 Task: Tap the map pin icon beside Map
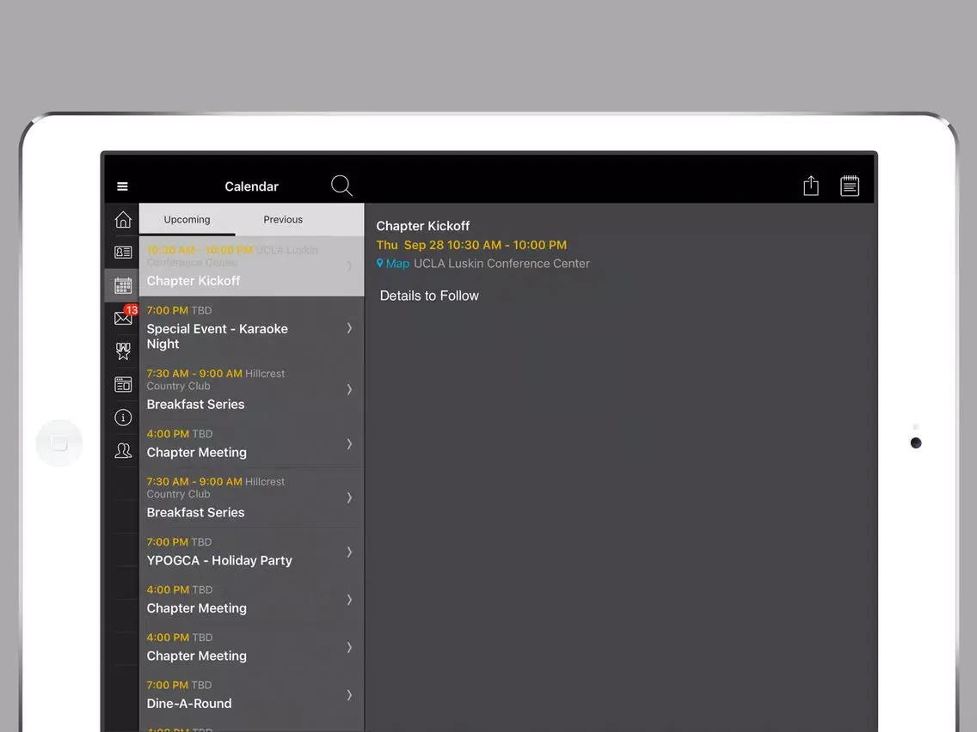point(379,263)
